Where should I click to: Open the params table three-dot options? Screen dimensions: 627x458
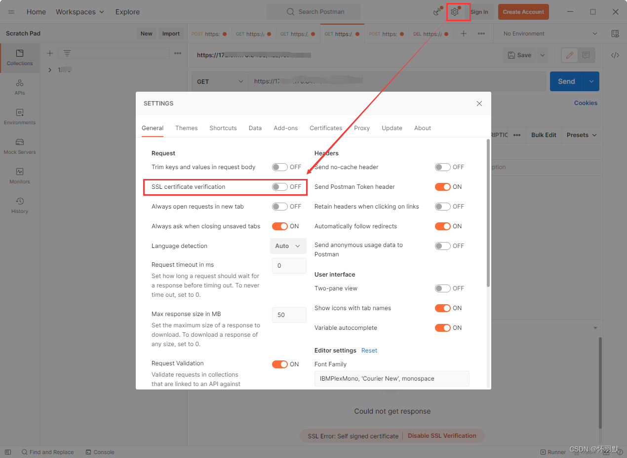517,135
